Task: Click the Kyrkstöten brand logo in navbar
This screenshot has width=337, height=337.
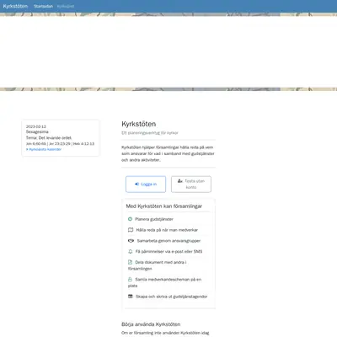Action: pyautogui.click(x=15, y=6)
